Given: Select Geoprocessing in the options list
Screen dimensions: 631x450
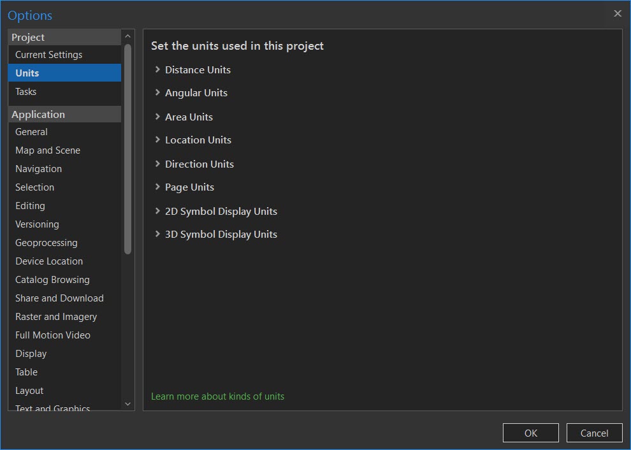Looking at the screenshot, I should pyautogui.click(x=47, y=243).
